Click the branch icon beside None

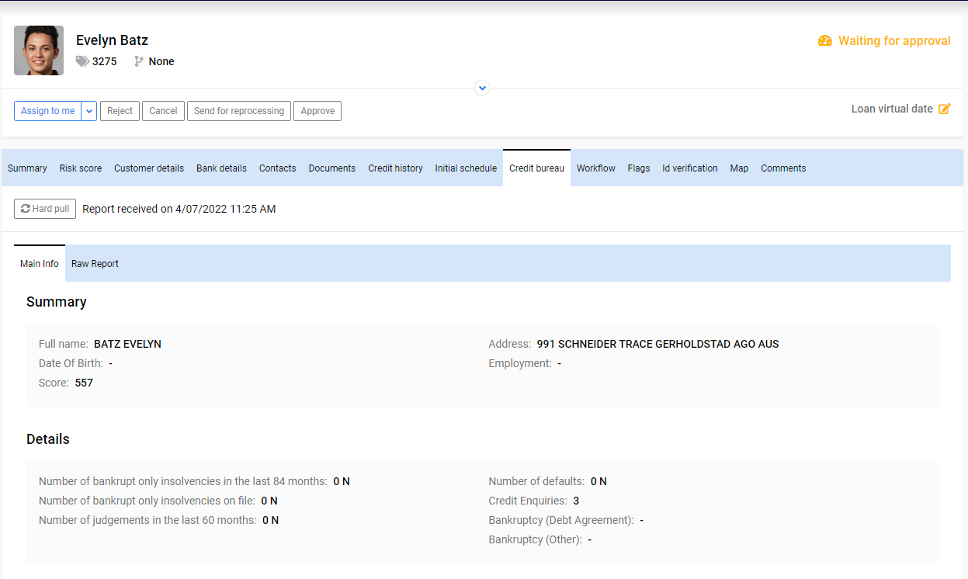(139, 61)
